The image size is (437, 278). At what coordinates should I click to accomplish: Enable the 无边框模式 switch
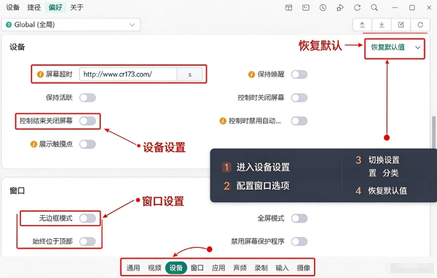coord(87,218)
